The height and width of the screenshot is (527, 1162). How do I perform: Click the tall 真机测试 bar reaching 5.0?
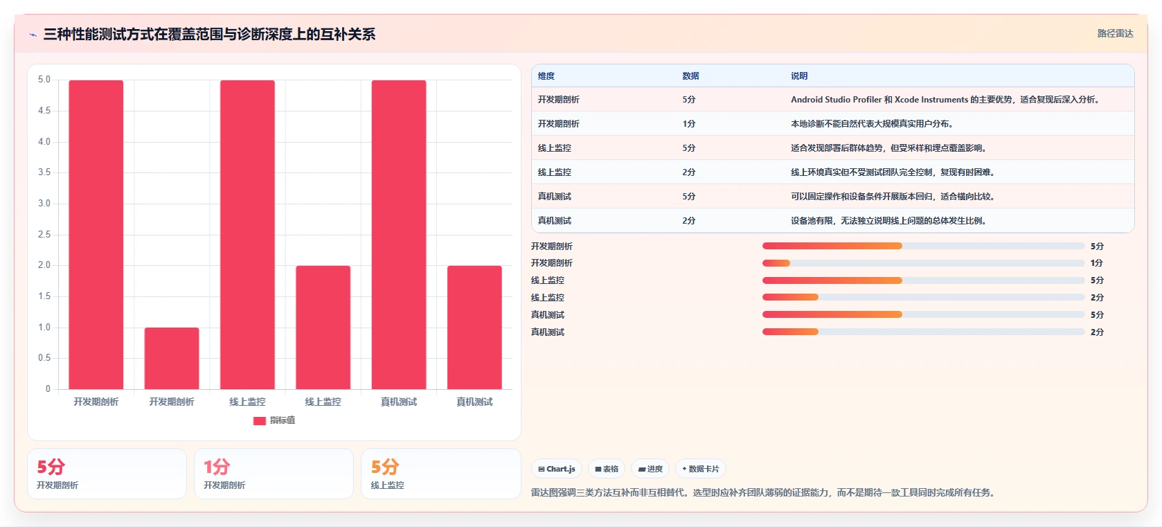pos(399,235)
